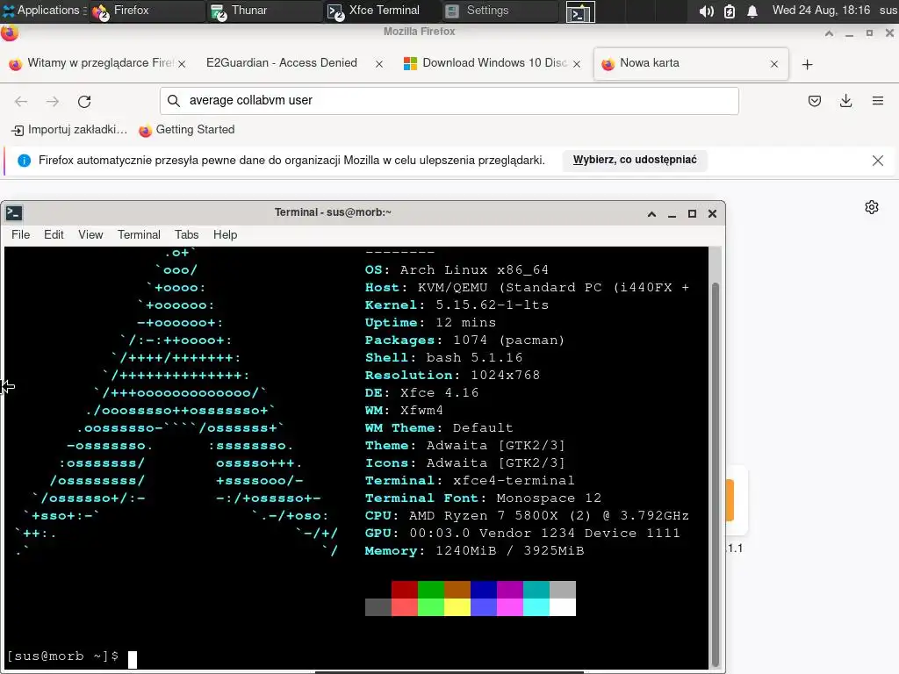The width and height of the screenshot is (899, 674).
Task: Click the clock showing Wed 24 Aug, 18:16
Action: [821, 11]
